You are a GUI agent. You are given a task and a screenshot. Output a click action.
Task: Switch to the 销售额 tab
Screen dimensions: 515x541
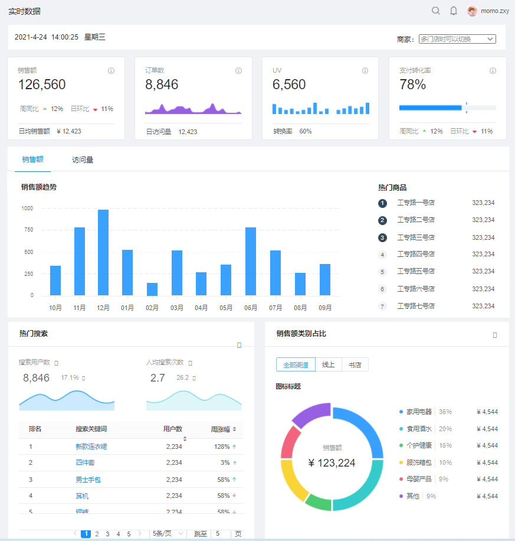pyautogui.click(x=33, y=159)
